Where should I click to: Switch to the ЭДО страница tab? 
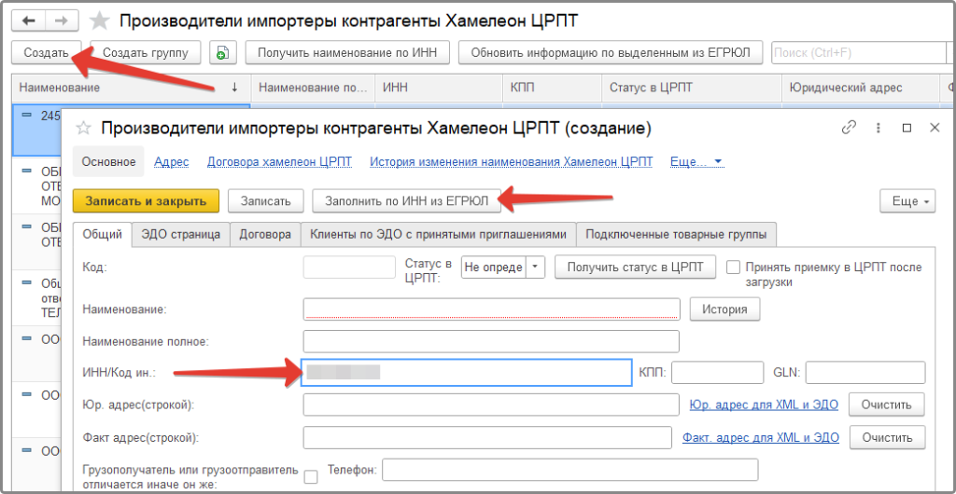pos(180,234)
